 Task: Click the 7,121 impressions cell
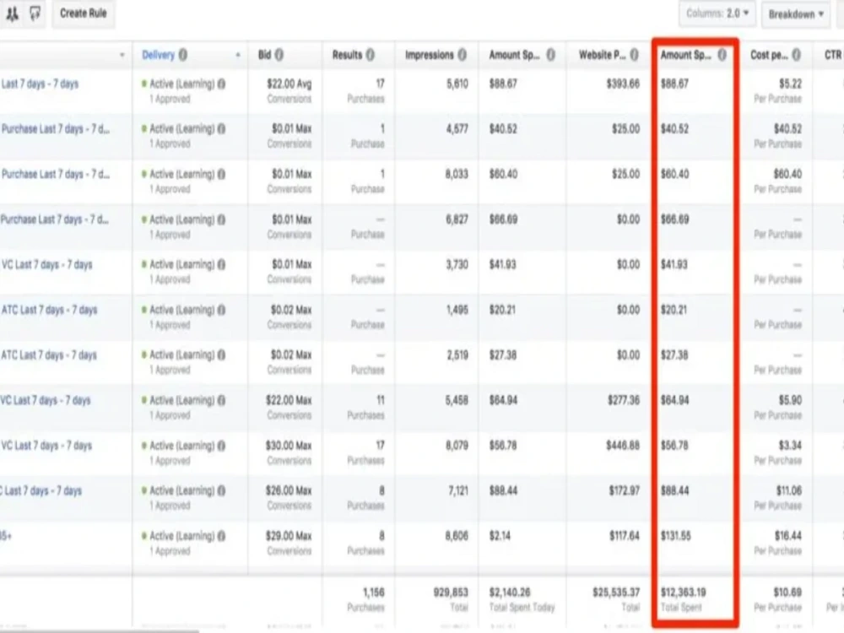(x=458, y=491)
